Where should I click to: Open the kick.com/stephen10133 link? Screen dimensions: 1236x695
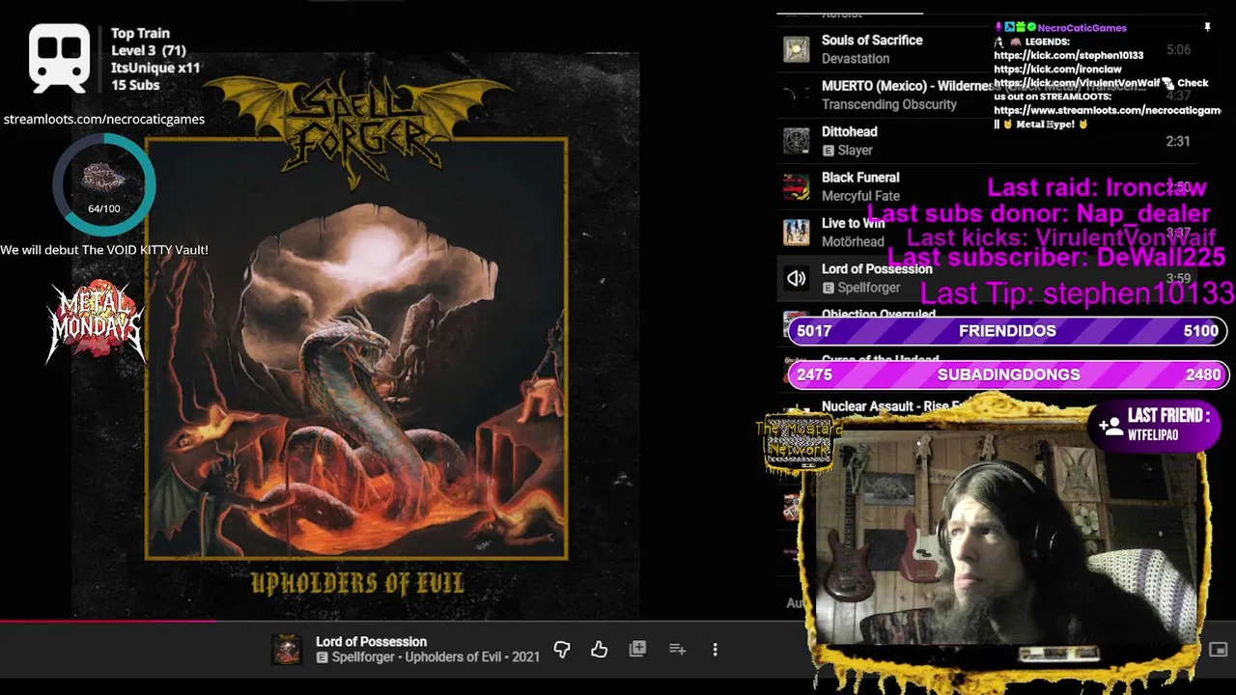(1068, 56)
